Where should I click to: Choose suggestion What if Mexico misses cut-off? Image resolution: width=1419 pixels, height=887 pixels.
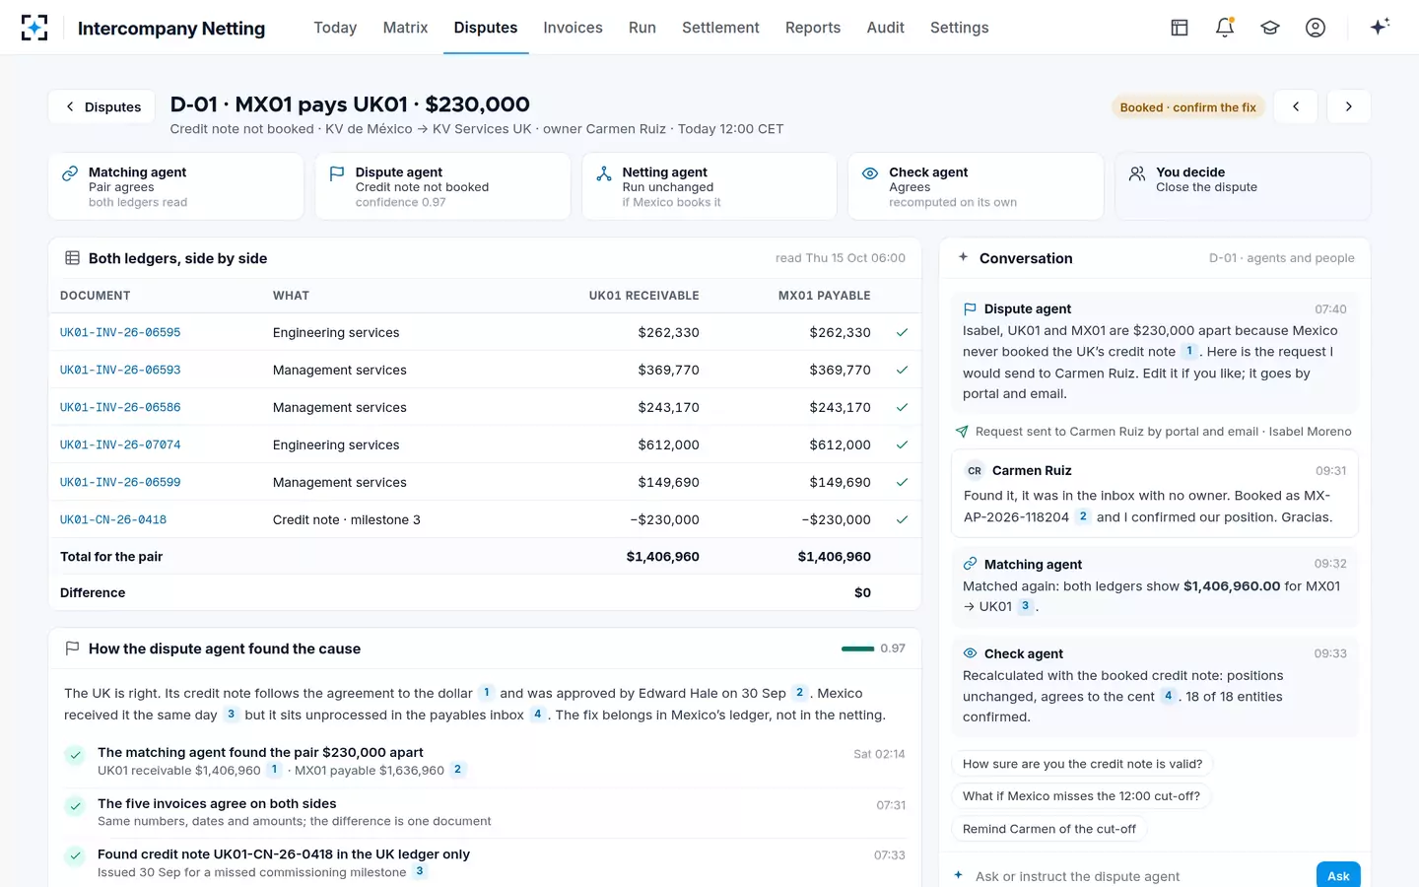click(x=1081, y=796)
